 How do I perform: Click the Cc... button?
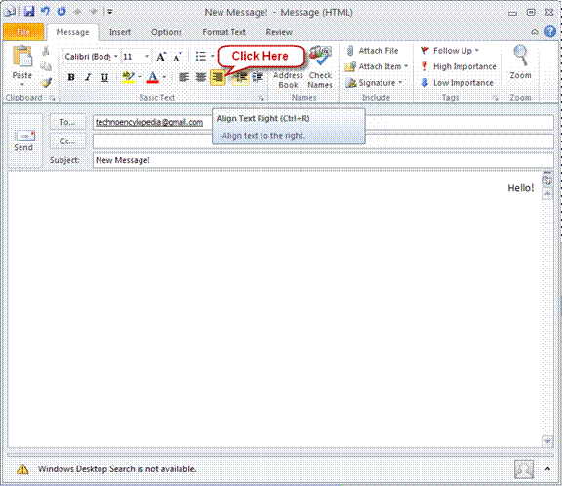tap(67, 142)
